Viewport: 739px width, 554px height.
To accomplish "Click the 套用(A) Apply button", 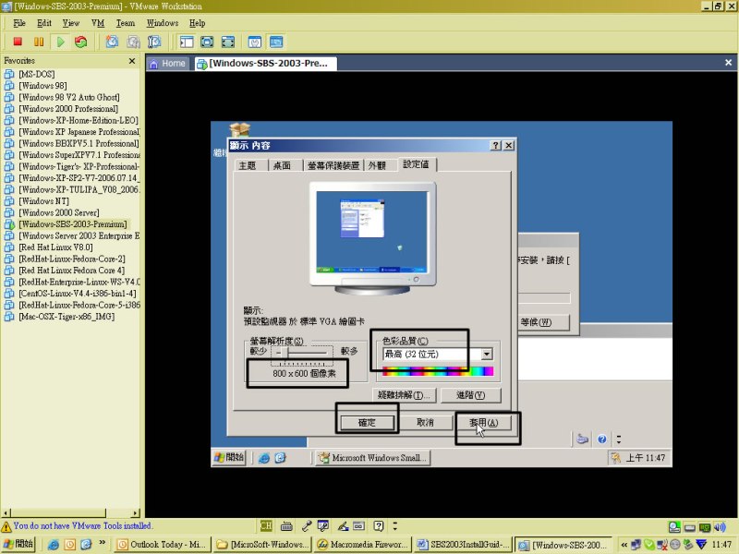I will tap(483, 423).
